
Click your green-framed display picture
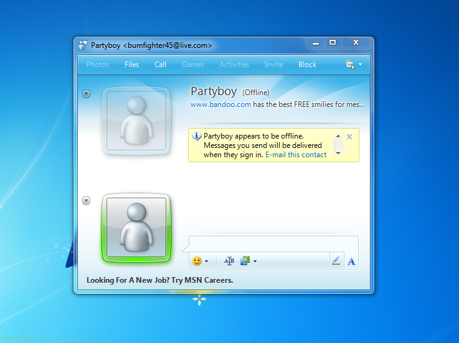136,227
